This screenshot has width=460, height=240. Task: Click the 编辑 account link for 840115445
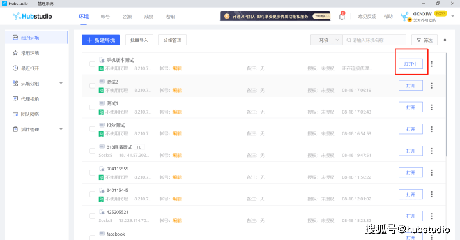[x=177, y=199]
